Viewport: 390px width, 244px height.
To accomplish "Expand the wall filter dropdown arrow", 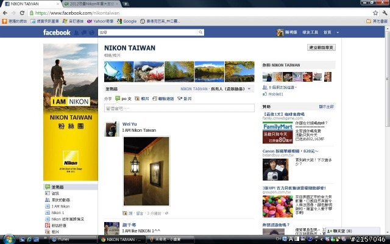I will pyautogui.click(x=249, y=89).
